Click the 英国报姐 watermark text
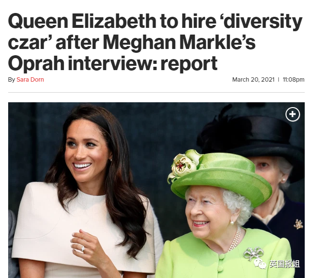 click(285, 264)
